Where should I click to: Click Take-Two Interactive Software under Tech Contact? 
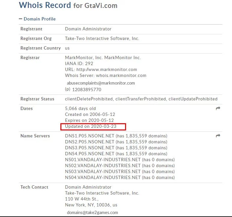coord(102,193)
